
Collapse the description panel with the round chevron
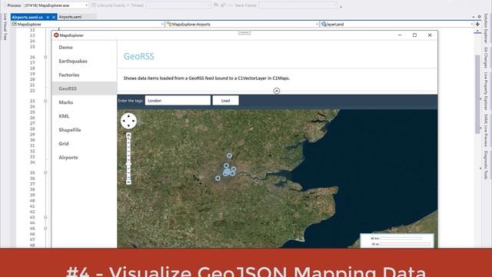pyautogui.click(x=277, y=91)
